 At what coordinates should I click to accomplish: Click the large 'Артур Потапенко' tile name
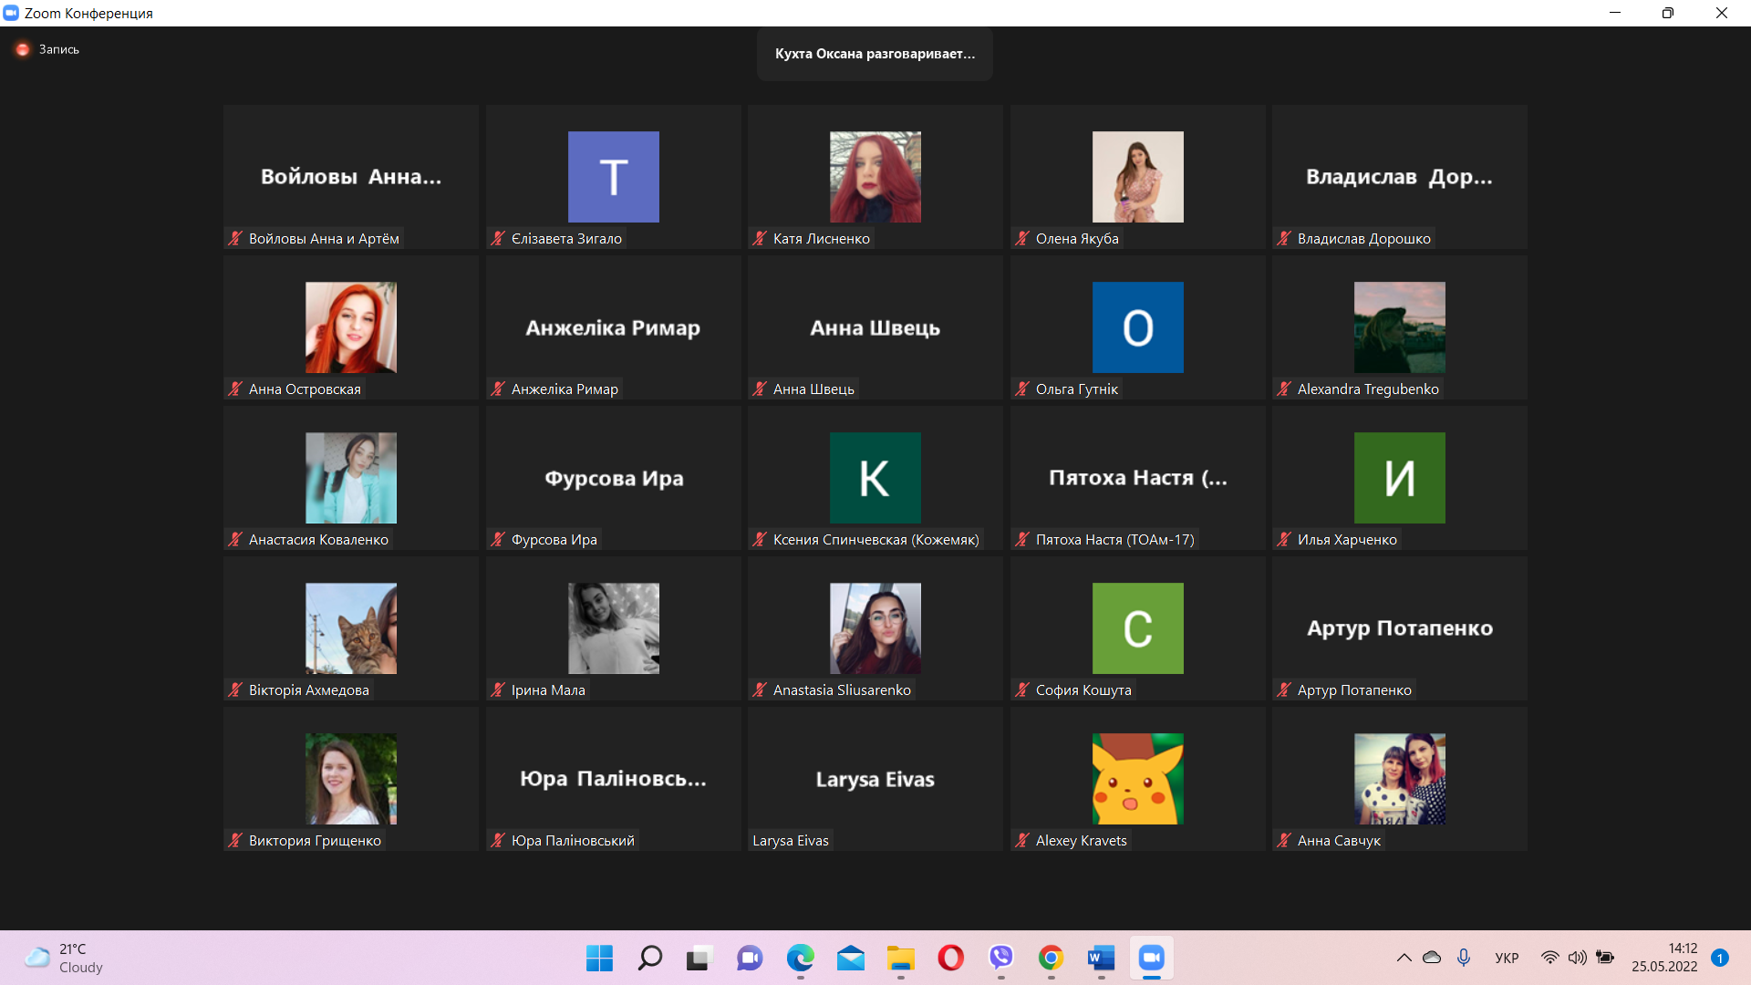coord(1399,628)
